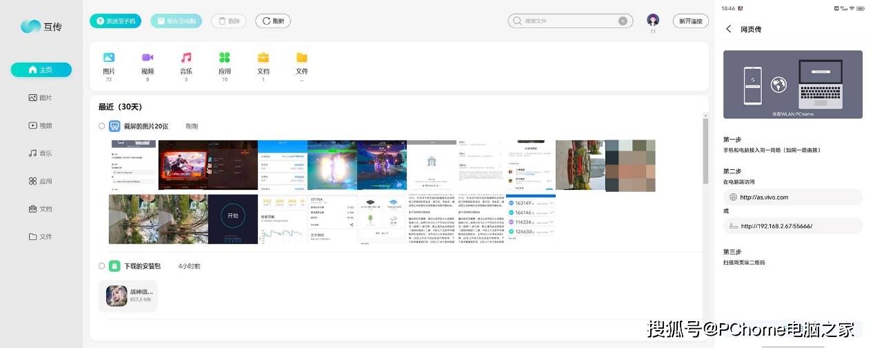875x348 pixels.
Task: Open the 图片 category icon
Action: pos(109,58)
